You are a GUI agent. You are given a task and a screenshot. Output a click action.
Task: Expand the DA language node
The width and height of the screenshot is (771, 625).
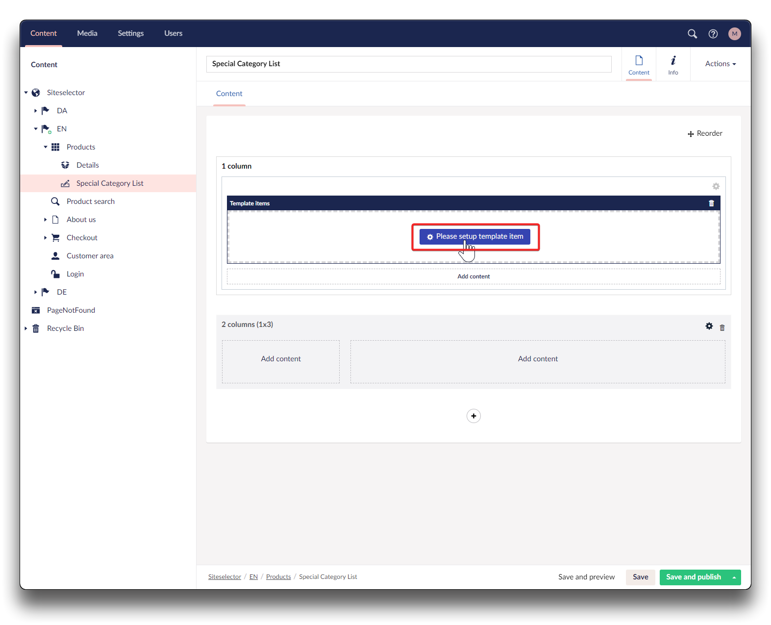pos(36,111)
